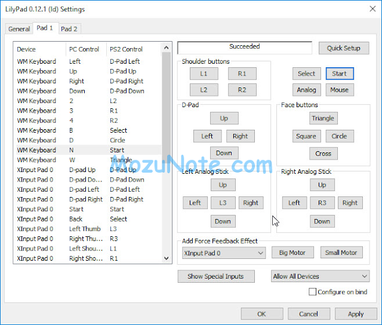Image resolution: width=382 pixels, height=325 pixels.
Task: Click the Quick Setup button
Action: (344, 48)
